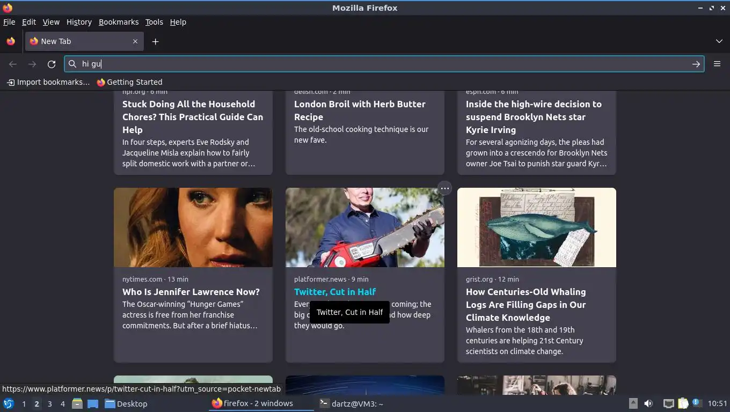Click the 10:51 clock in taskbar

click(x=717, y=403)
